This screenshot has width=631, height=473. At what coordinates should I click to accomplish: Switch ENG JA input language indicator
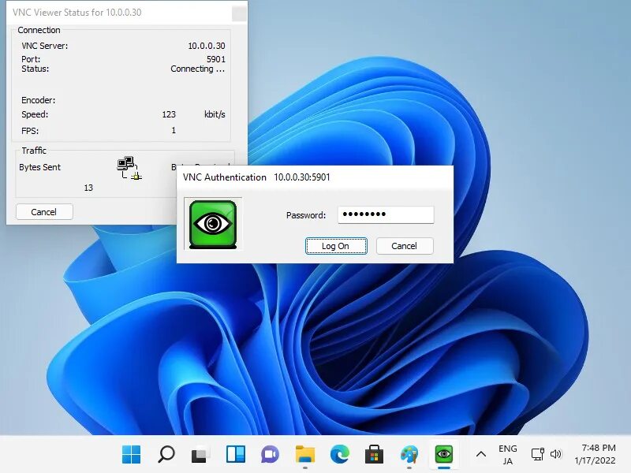coord(508,455)
